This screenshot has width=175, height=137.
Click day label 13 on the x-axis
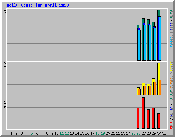[72, 133]
